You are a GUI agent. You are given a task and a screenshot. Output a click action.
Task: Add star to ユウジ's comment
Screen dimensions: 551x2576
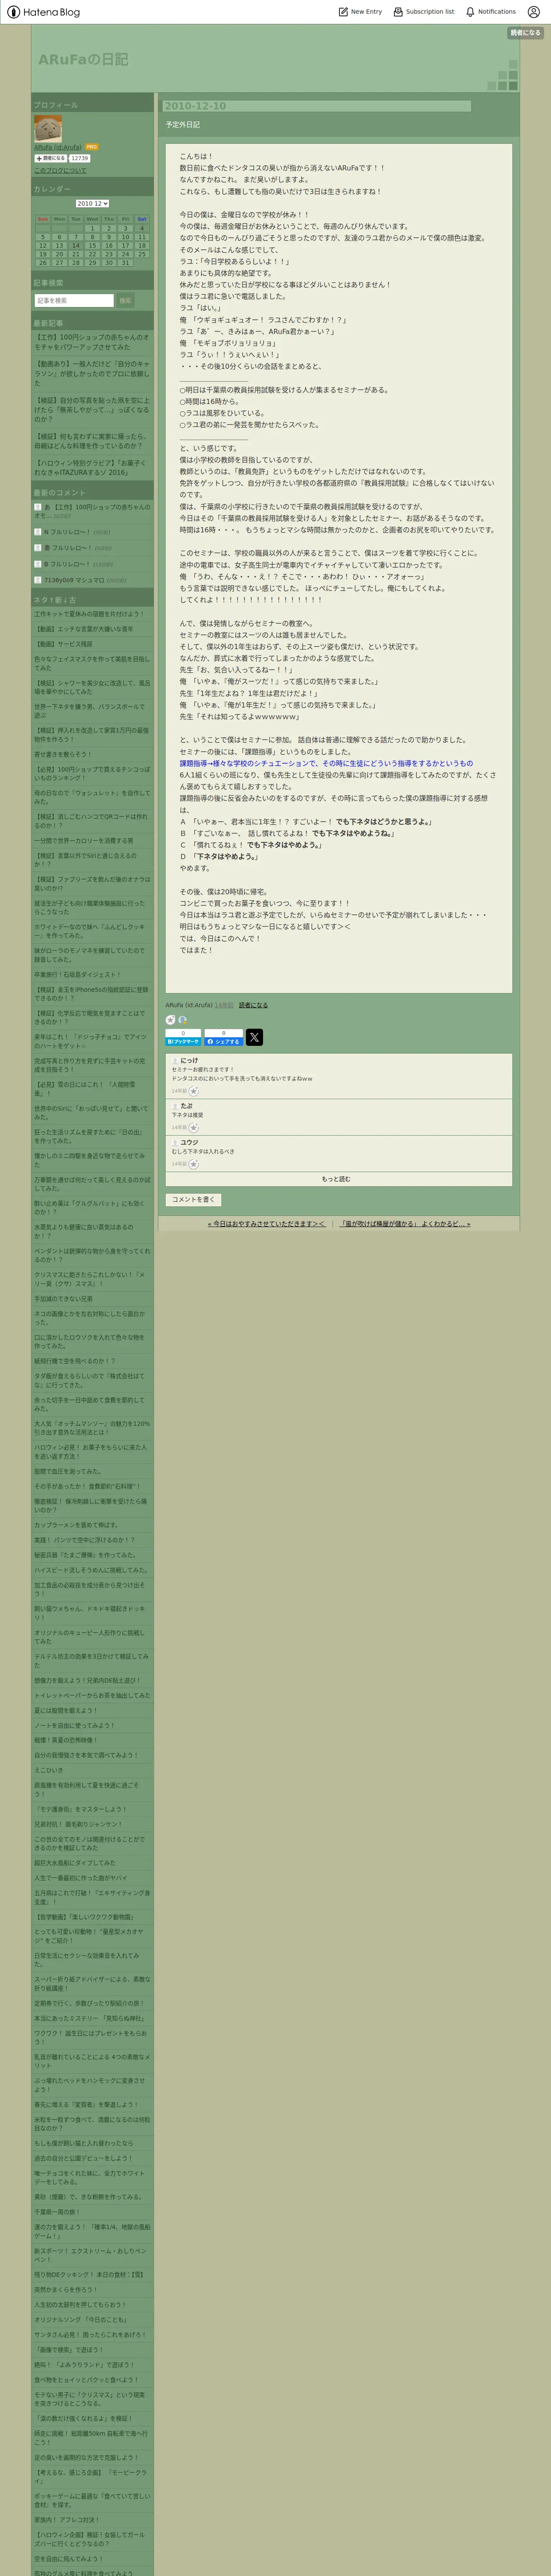click(x=194, y=1164)
